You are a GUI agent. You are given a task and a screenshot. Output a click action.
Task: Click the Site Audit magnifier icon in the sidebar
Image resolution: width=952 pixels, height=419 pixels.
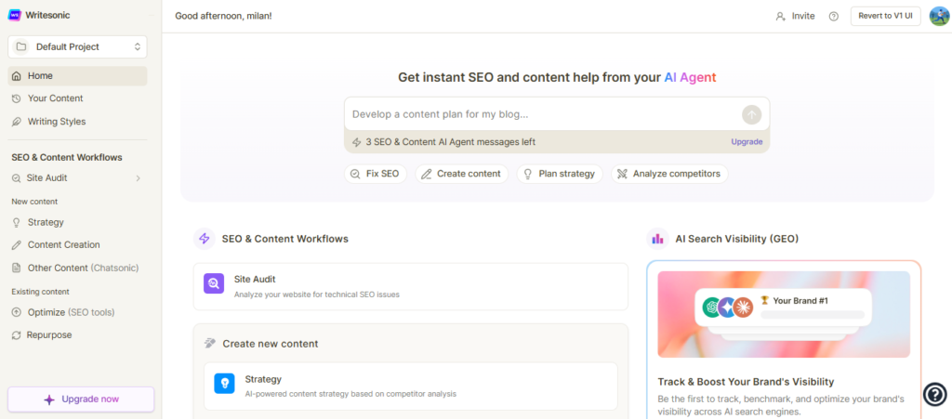point(16,178)
